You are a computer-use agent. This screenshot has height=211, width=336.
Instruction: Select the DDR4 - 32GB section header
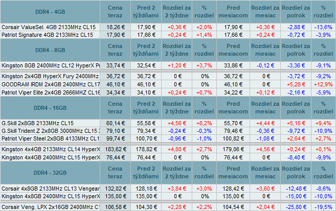click(x=50, y=173)
